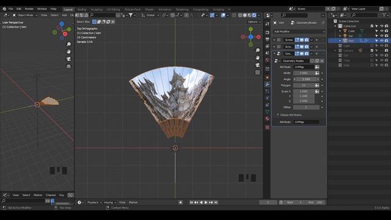Image resolution: width=391 pixels, height=220 pixels.
Task: Toggle orthographic grid gizmo in center viewport
Action: click(x=258, y=72)
